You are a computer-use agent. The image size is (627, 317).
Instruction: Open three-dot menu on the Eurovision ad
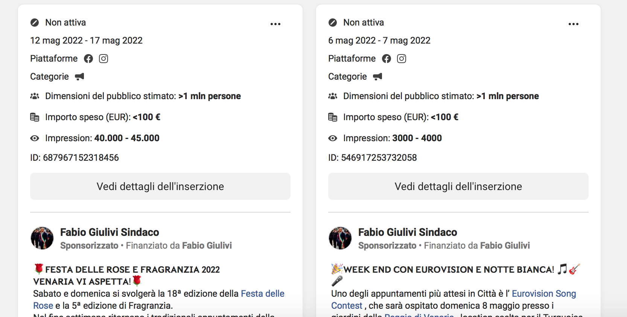pos(574,24)
